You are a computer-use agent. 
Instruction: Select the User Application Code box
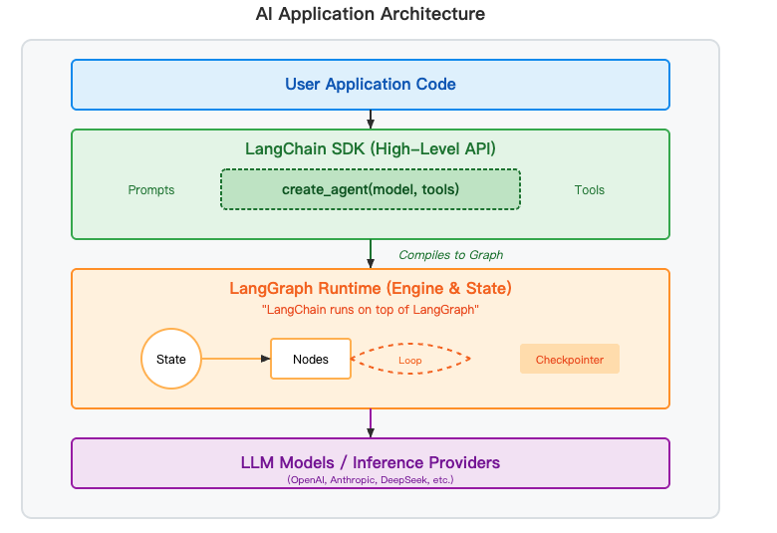tap(371, 85)
